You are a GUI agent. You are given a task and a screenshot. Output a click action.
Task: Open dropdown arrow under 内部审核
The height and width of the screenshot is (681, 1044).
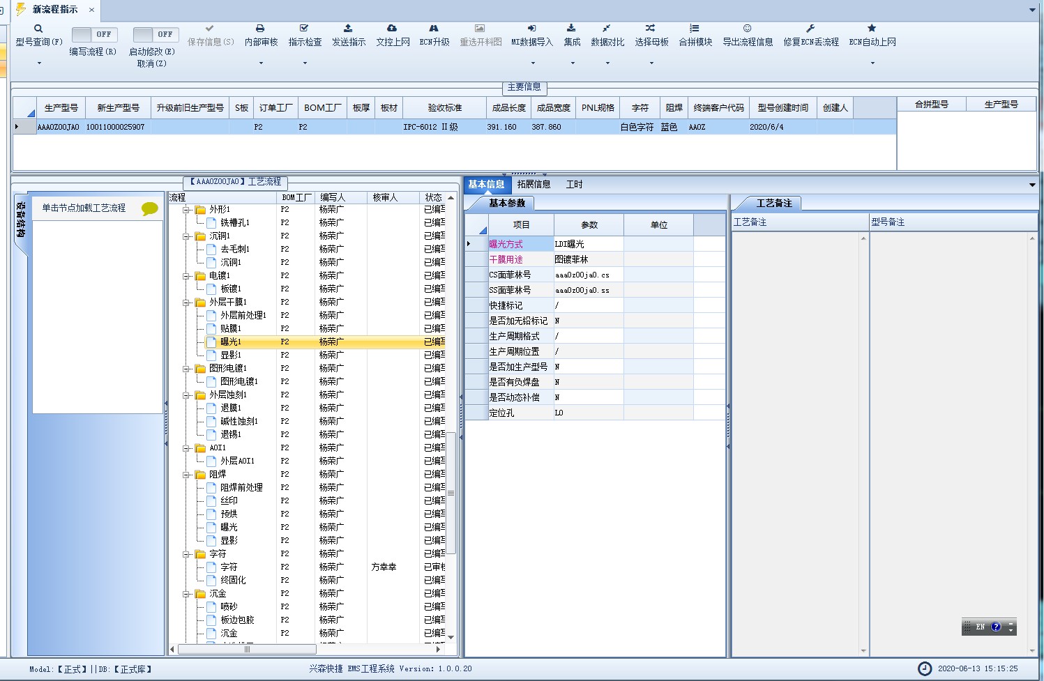[262, 63]
